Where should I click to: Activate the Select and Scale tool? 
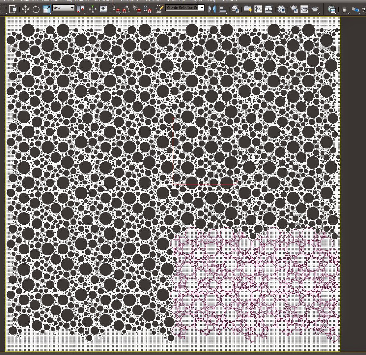pyautogui.click(x=46, y=10)
